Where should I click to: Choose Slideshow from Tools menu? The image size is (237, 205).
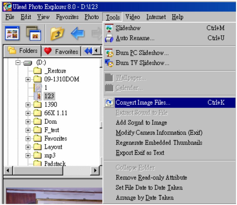[169, 28]
